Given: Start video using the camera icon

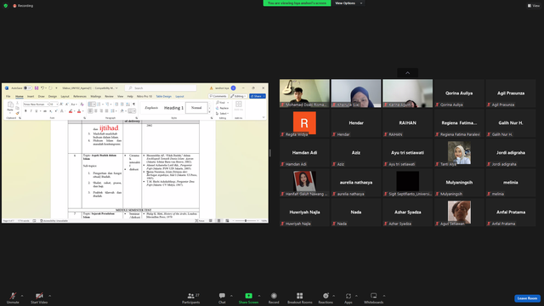Looking at the screenshot, I should point(39,297).
